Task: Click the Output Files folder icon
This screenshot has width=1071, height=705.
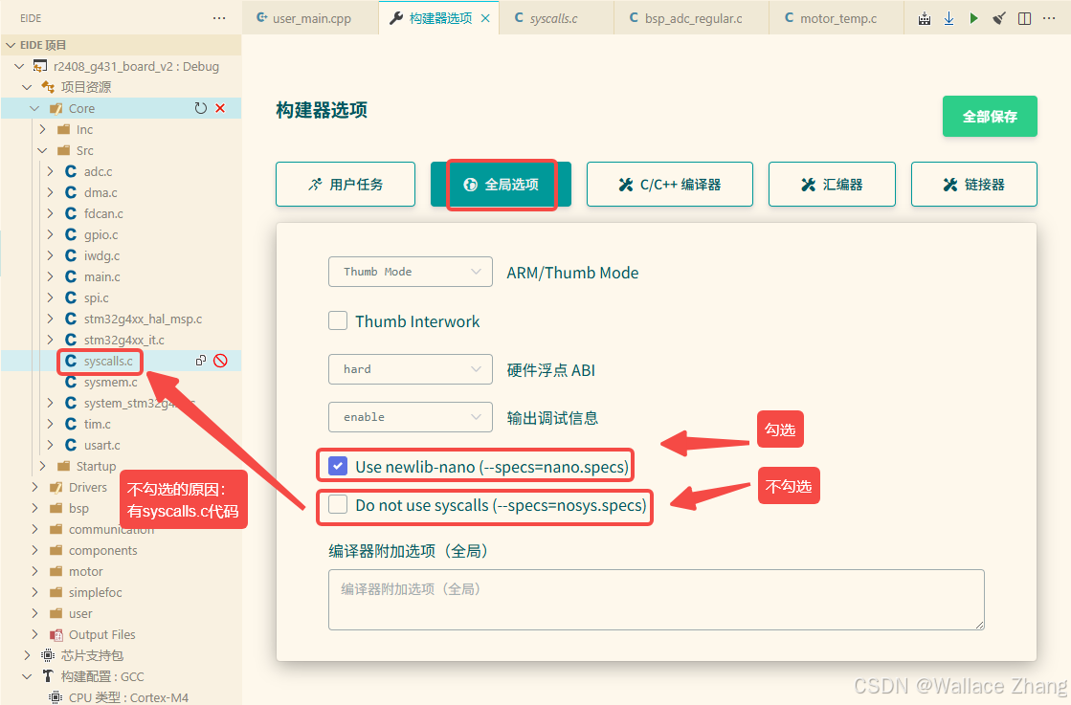Action: (x=56, y=635)
